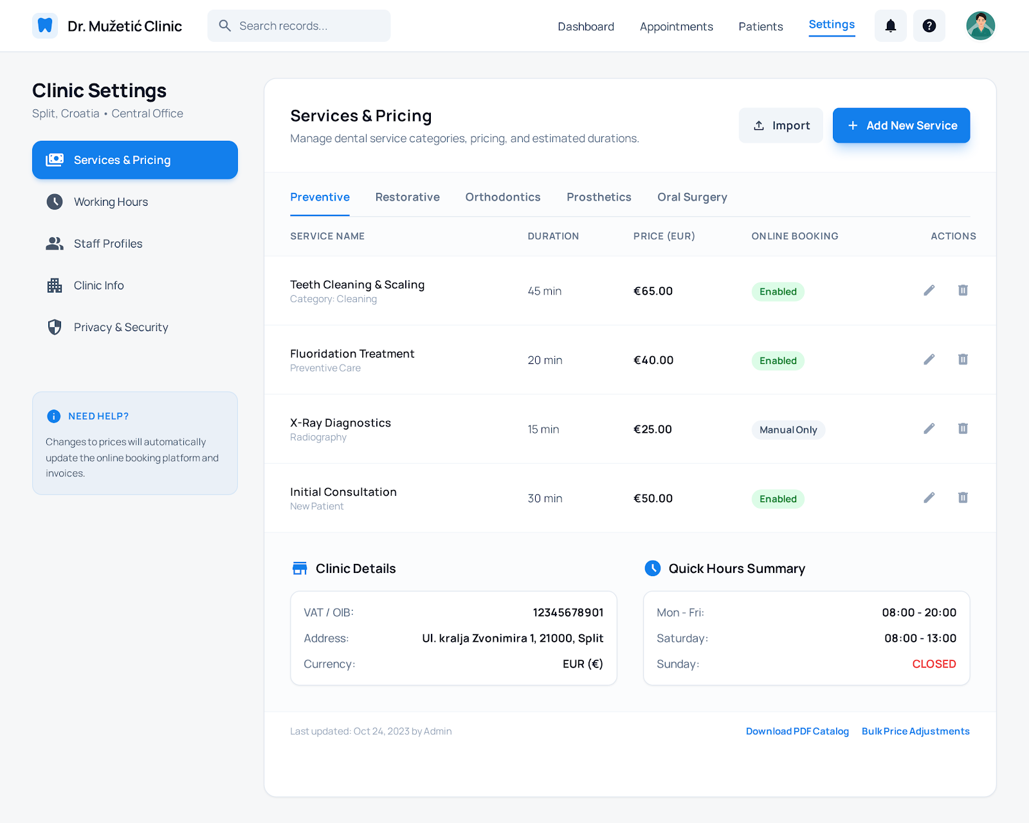The image size is (1029, 823).
Task: Delete the X-Ray Diagnostics service
Action: coord(962,429)
